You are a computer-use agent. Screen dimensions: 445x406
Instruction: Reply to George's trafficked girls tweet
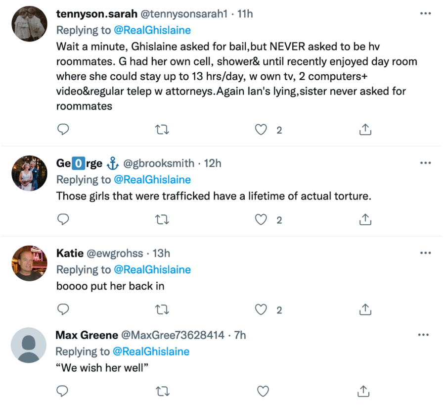pyautogui.click(x=63, y=219)
